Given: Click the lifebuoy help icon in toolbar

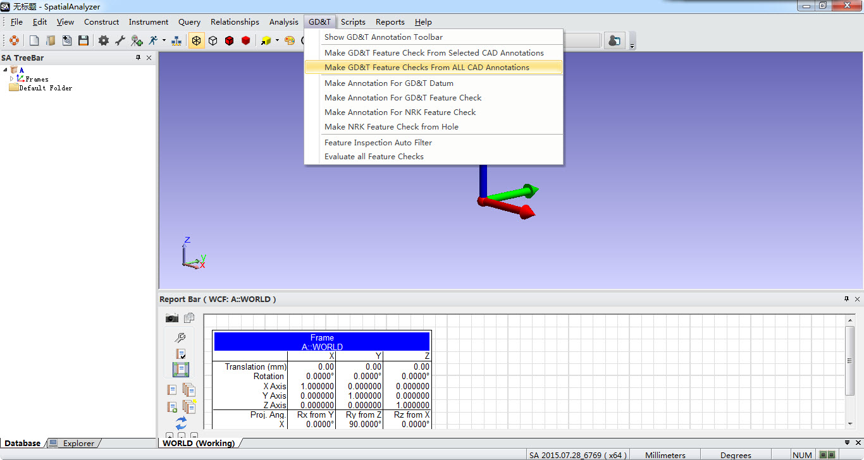Looking at the screenshot, I should click(14, 40).
